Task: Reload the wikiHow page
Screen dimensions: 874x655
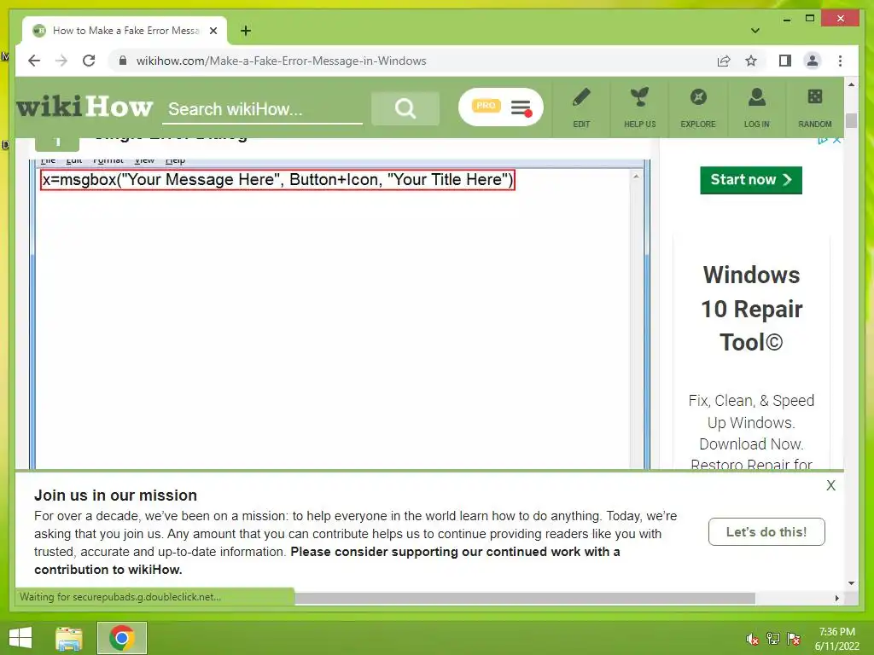Action: click(x=89, y=61)
